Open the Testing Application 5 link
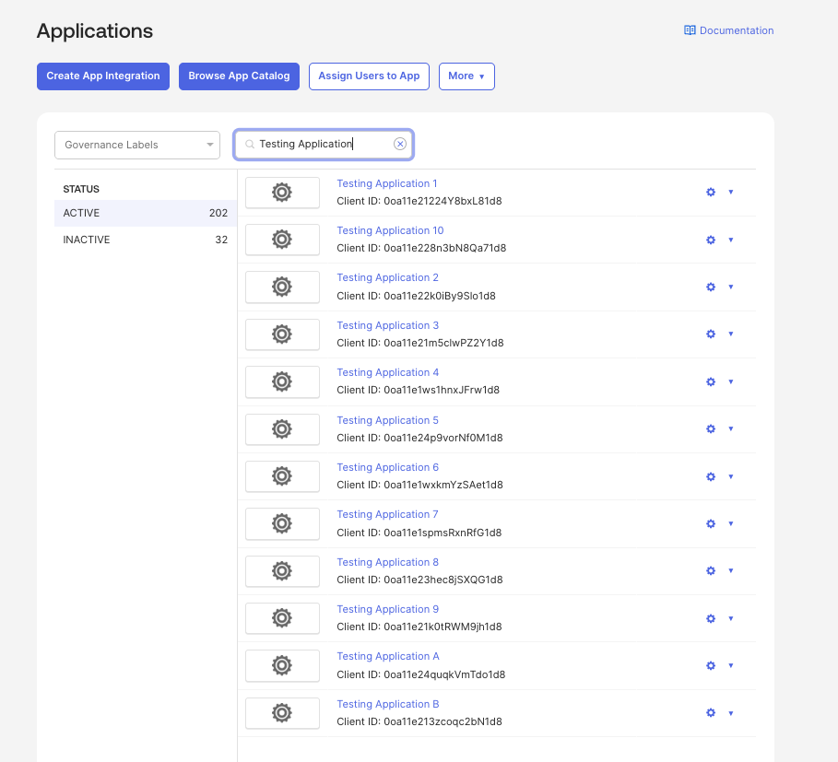This screenshot has height=762, width=838. 387,421
